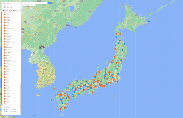
Task: Choose the ruler measure distances tool
Action: (x=35, y=5)
